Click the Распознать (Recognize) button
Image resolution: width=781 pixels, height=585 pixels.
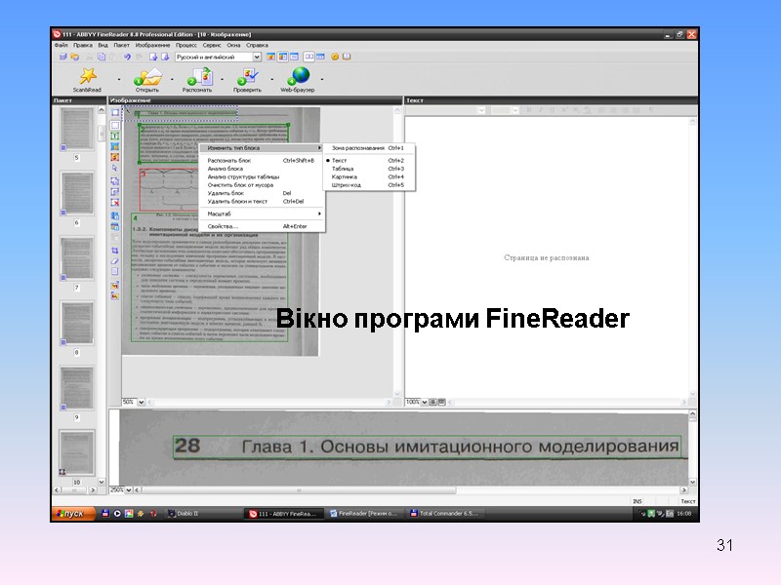click(x=197, y=80)
